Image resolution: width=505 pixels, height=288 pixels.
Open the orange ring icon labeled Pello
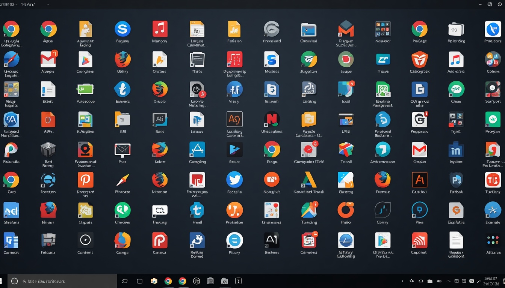(346, 210)
